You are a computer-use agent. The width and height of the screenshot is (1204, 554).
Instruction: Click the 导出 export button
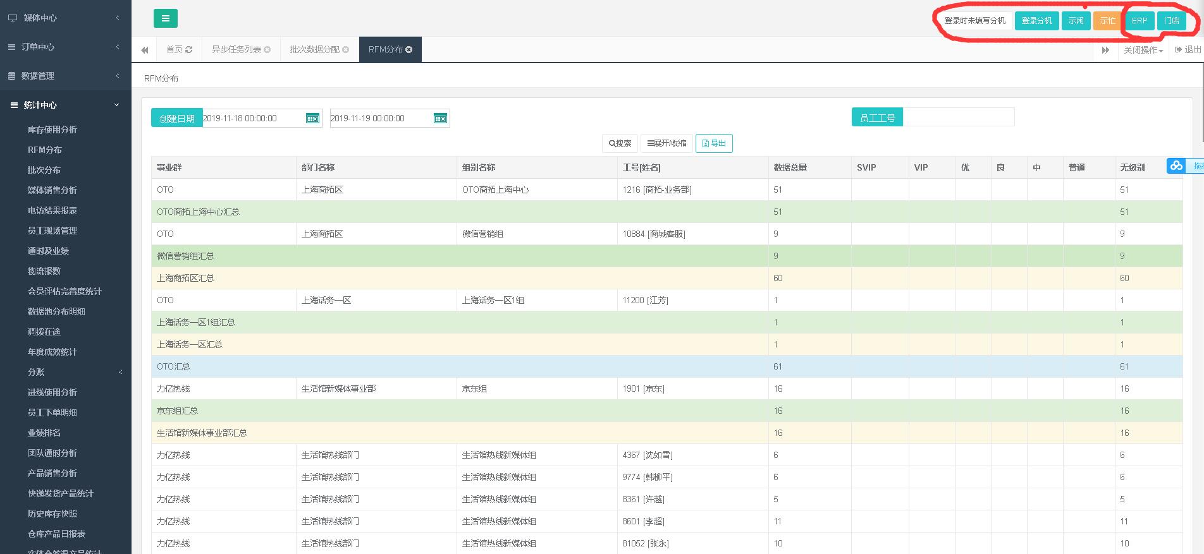click(714, 143)
